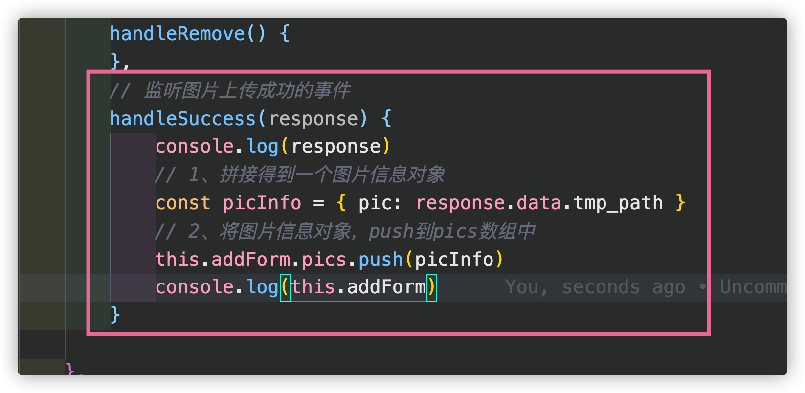Click pics in this.addForm.pics
Image resolution: width=805 pixels, height=393 pixels.
pyautogui.click(x=324, y=260)
